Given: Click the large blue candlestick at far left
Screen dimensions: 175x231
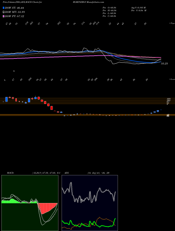Looking at the screenshot, I should 7,99.
